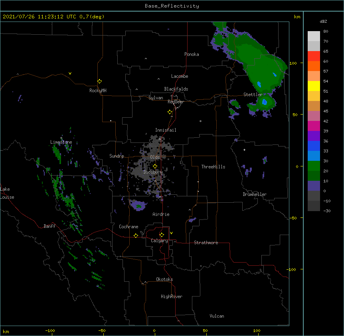
Task: Click the ThreeHills label
Action: click(x=213, y=167)
